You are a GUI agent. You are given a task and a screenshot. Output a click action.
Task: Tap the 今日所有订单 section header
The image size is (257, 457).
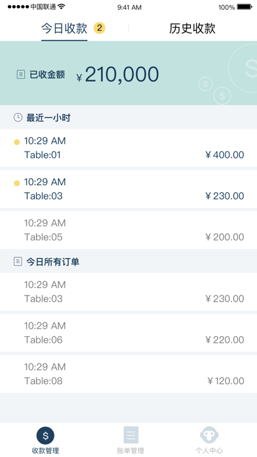point(128,261)
